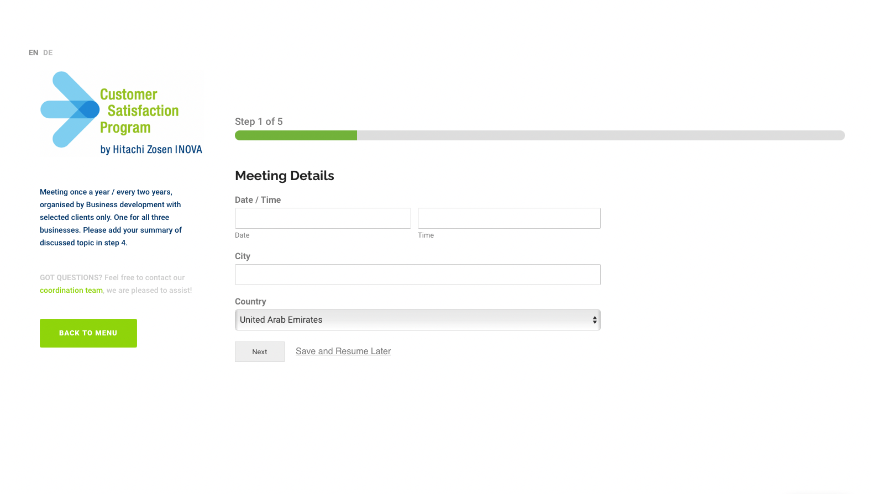Click the Meeting Details heading
The width and height of the screenshot is (871, 494).
pyautogui.click(x=285, y=176)
